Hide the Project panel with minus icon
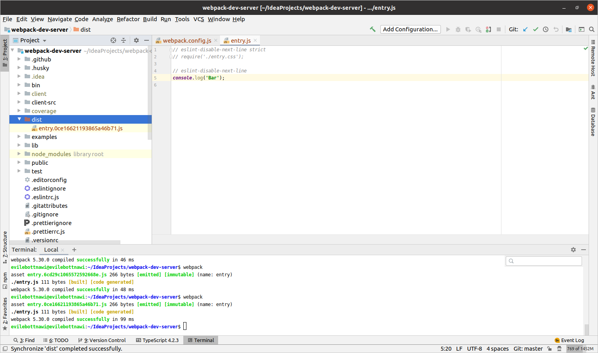598x353 pixels. [x=147, y=40]
